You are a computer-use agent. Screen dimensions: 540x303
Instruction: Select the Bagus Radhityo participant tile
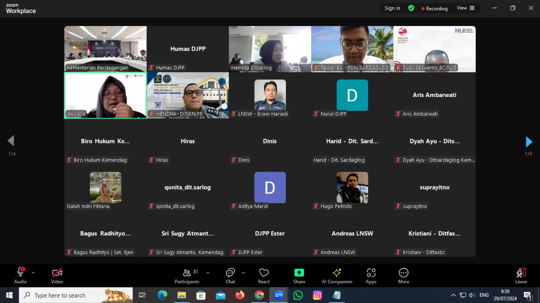[x=105, y=234]
